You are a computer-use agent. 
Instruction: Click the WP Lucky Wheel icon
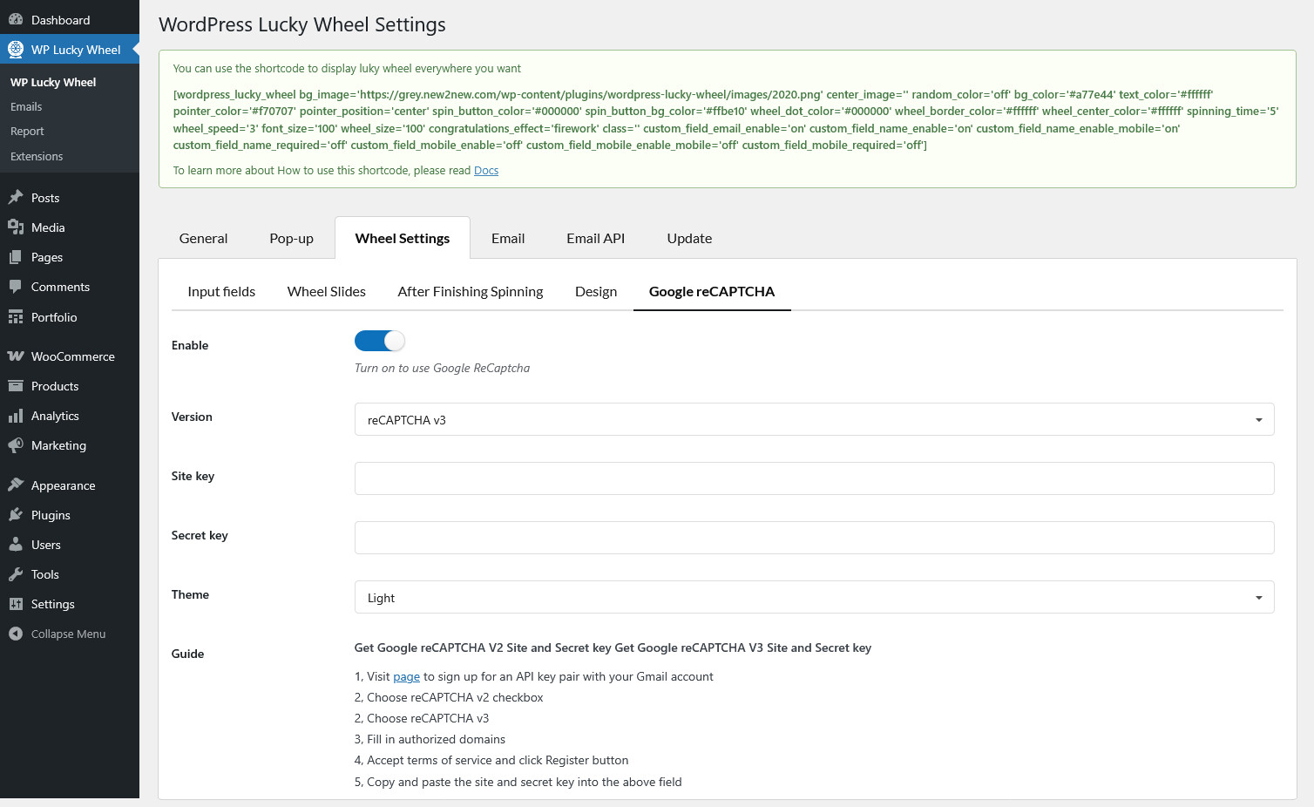16,50
